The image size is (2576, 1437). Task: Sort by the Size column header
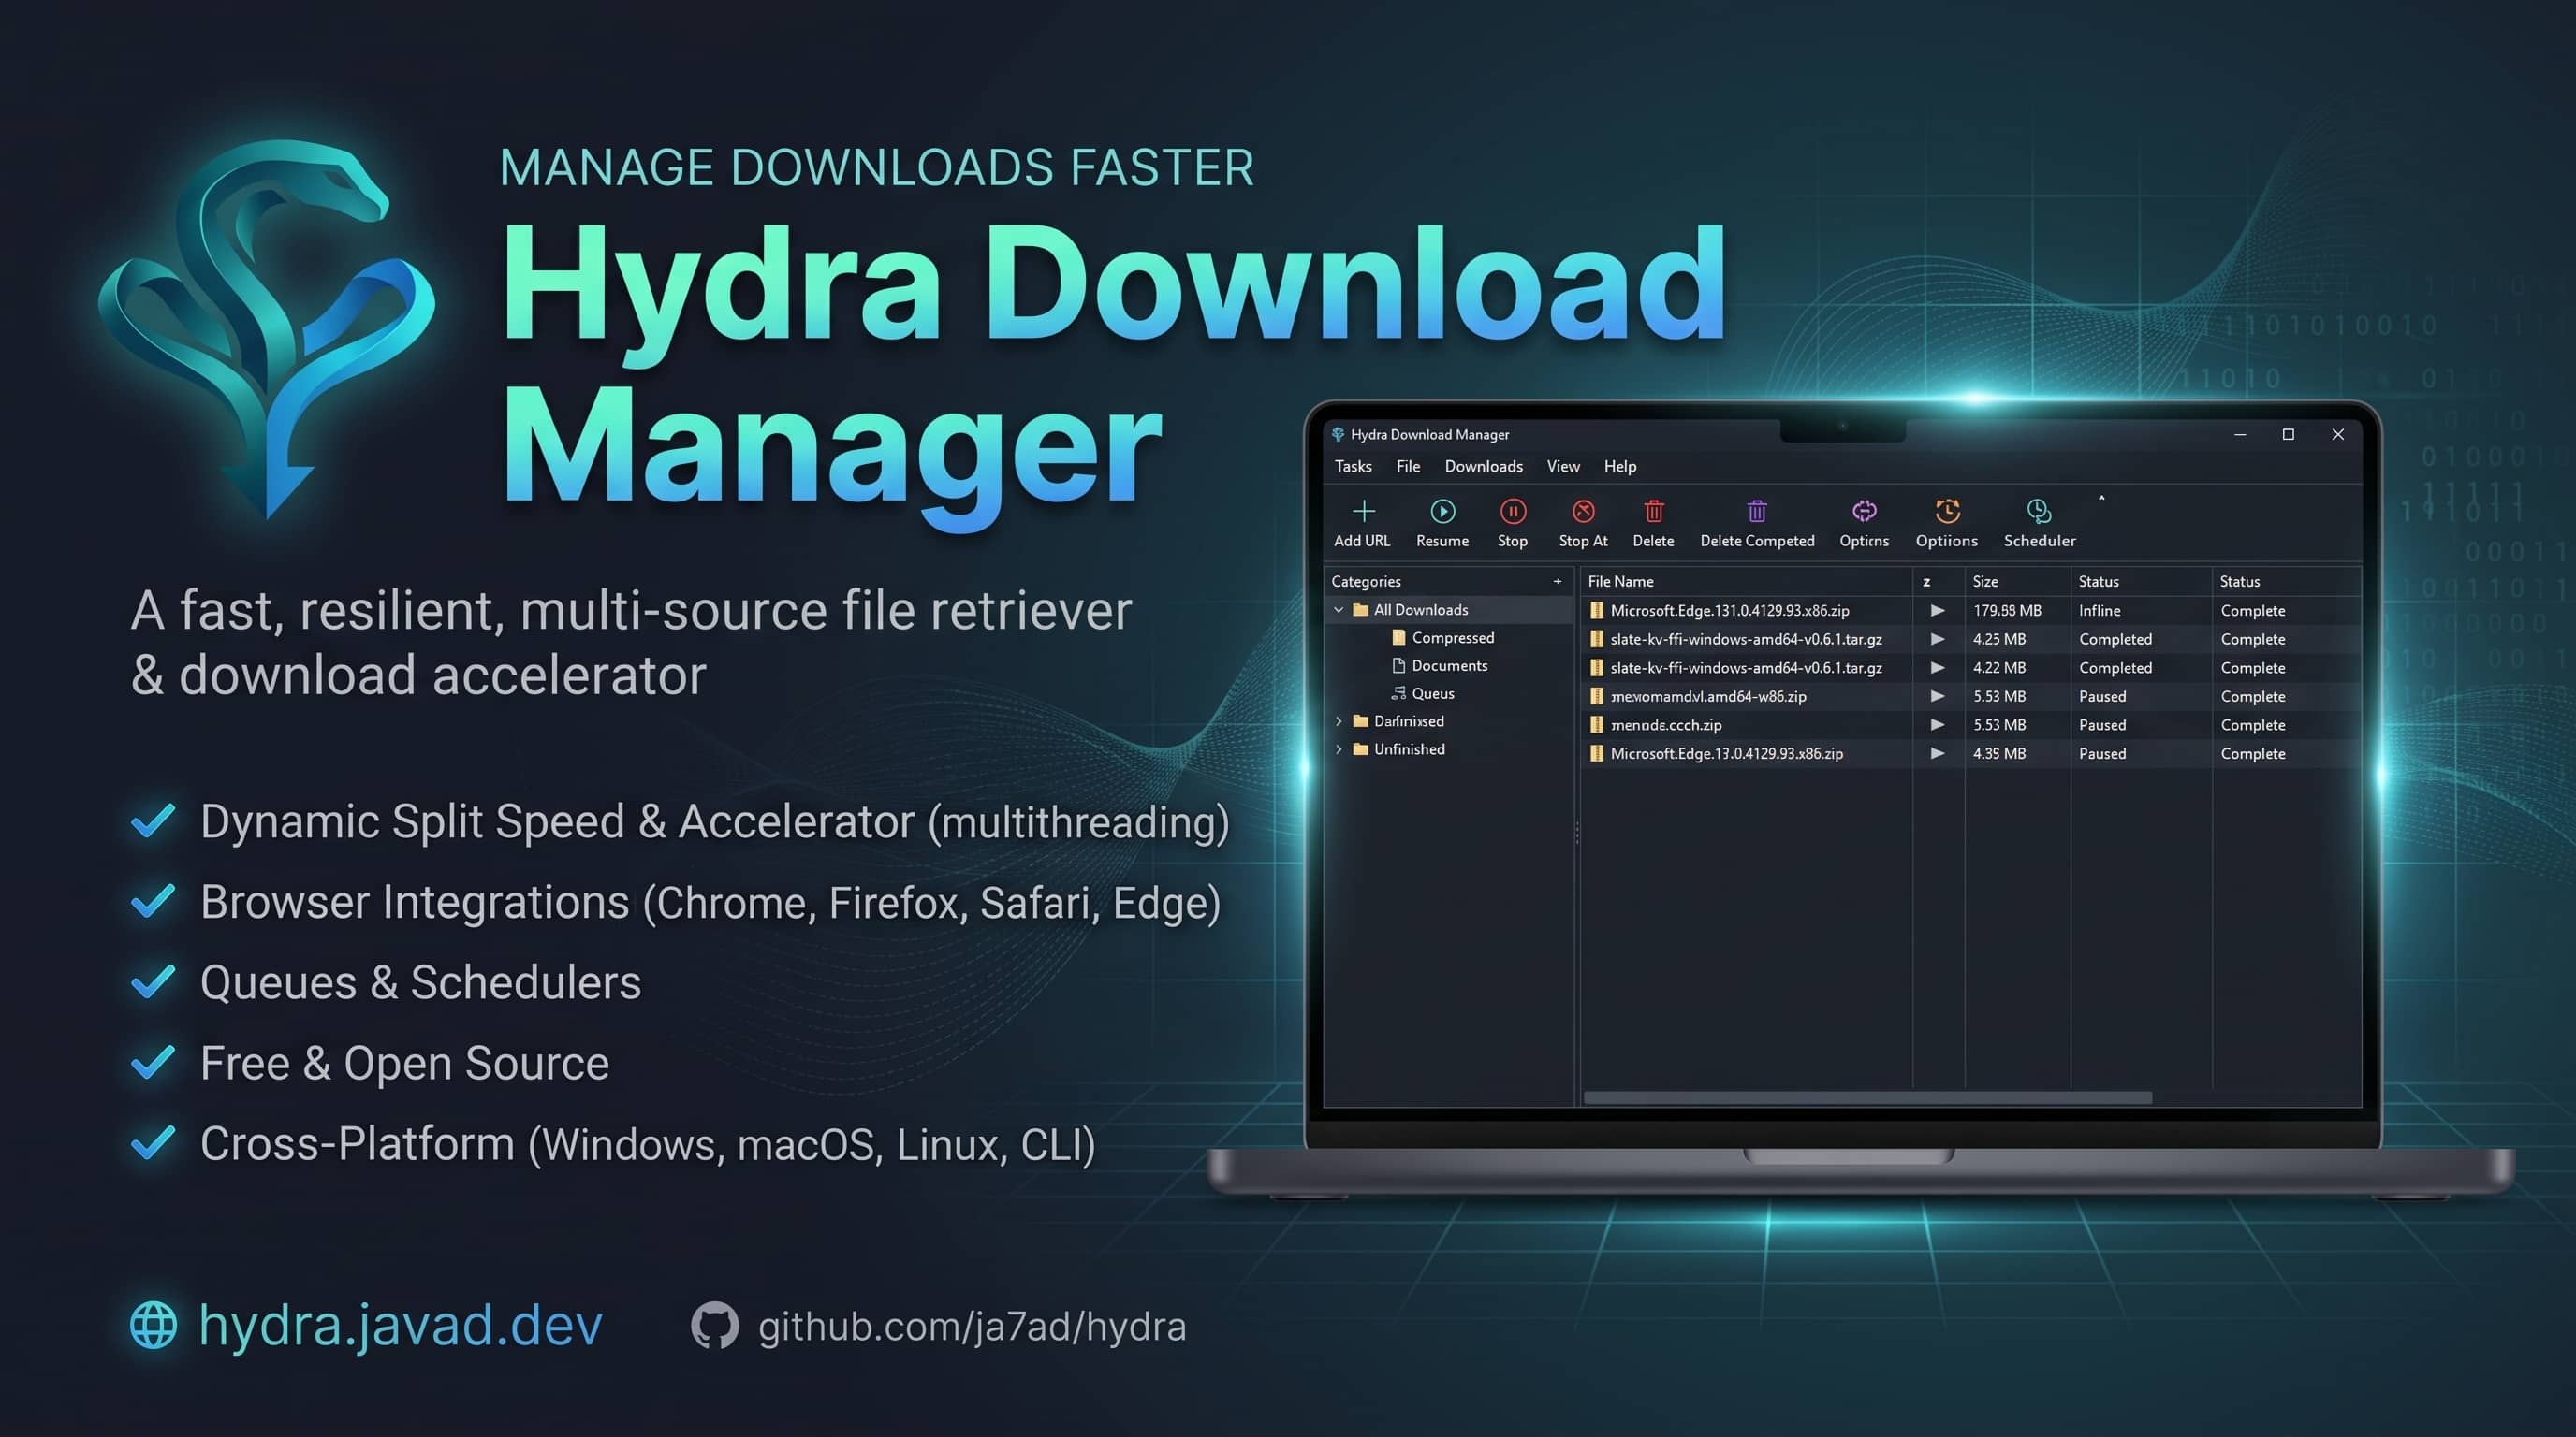click(1985, 582)
